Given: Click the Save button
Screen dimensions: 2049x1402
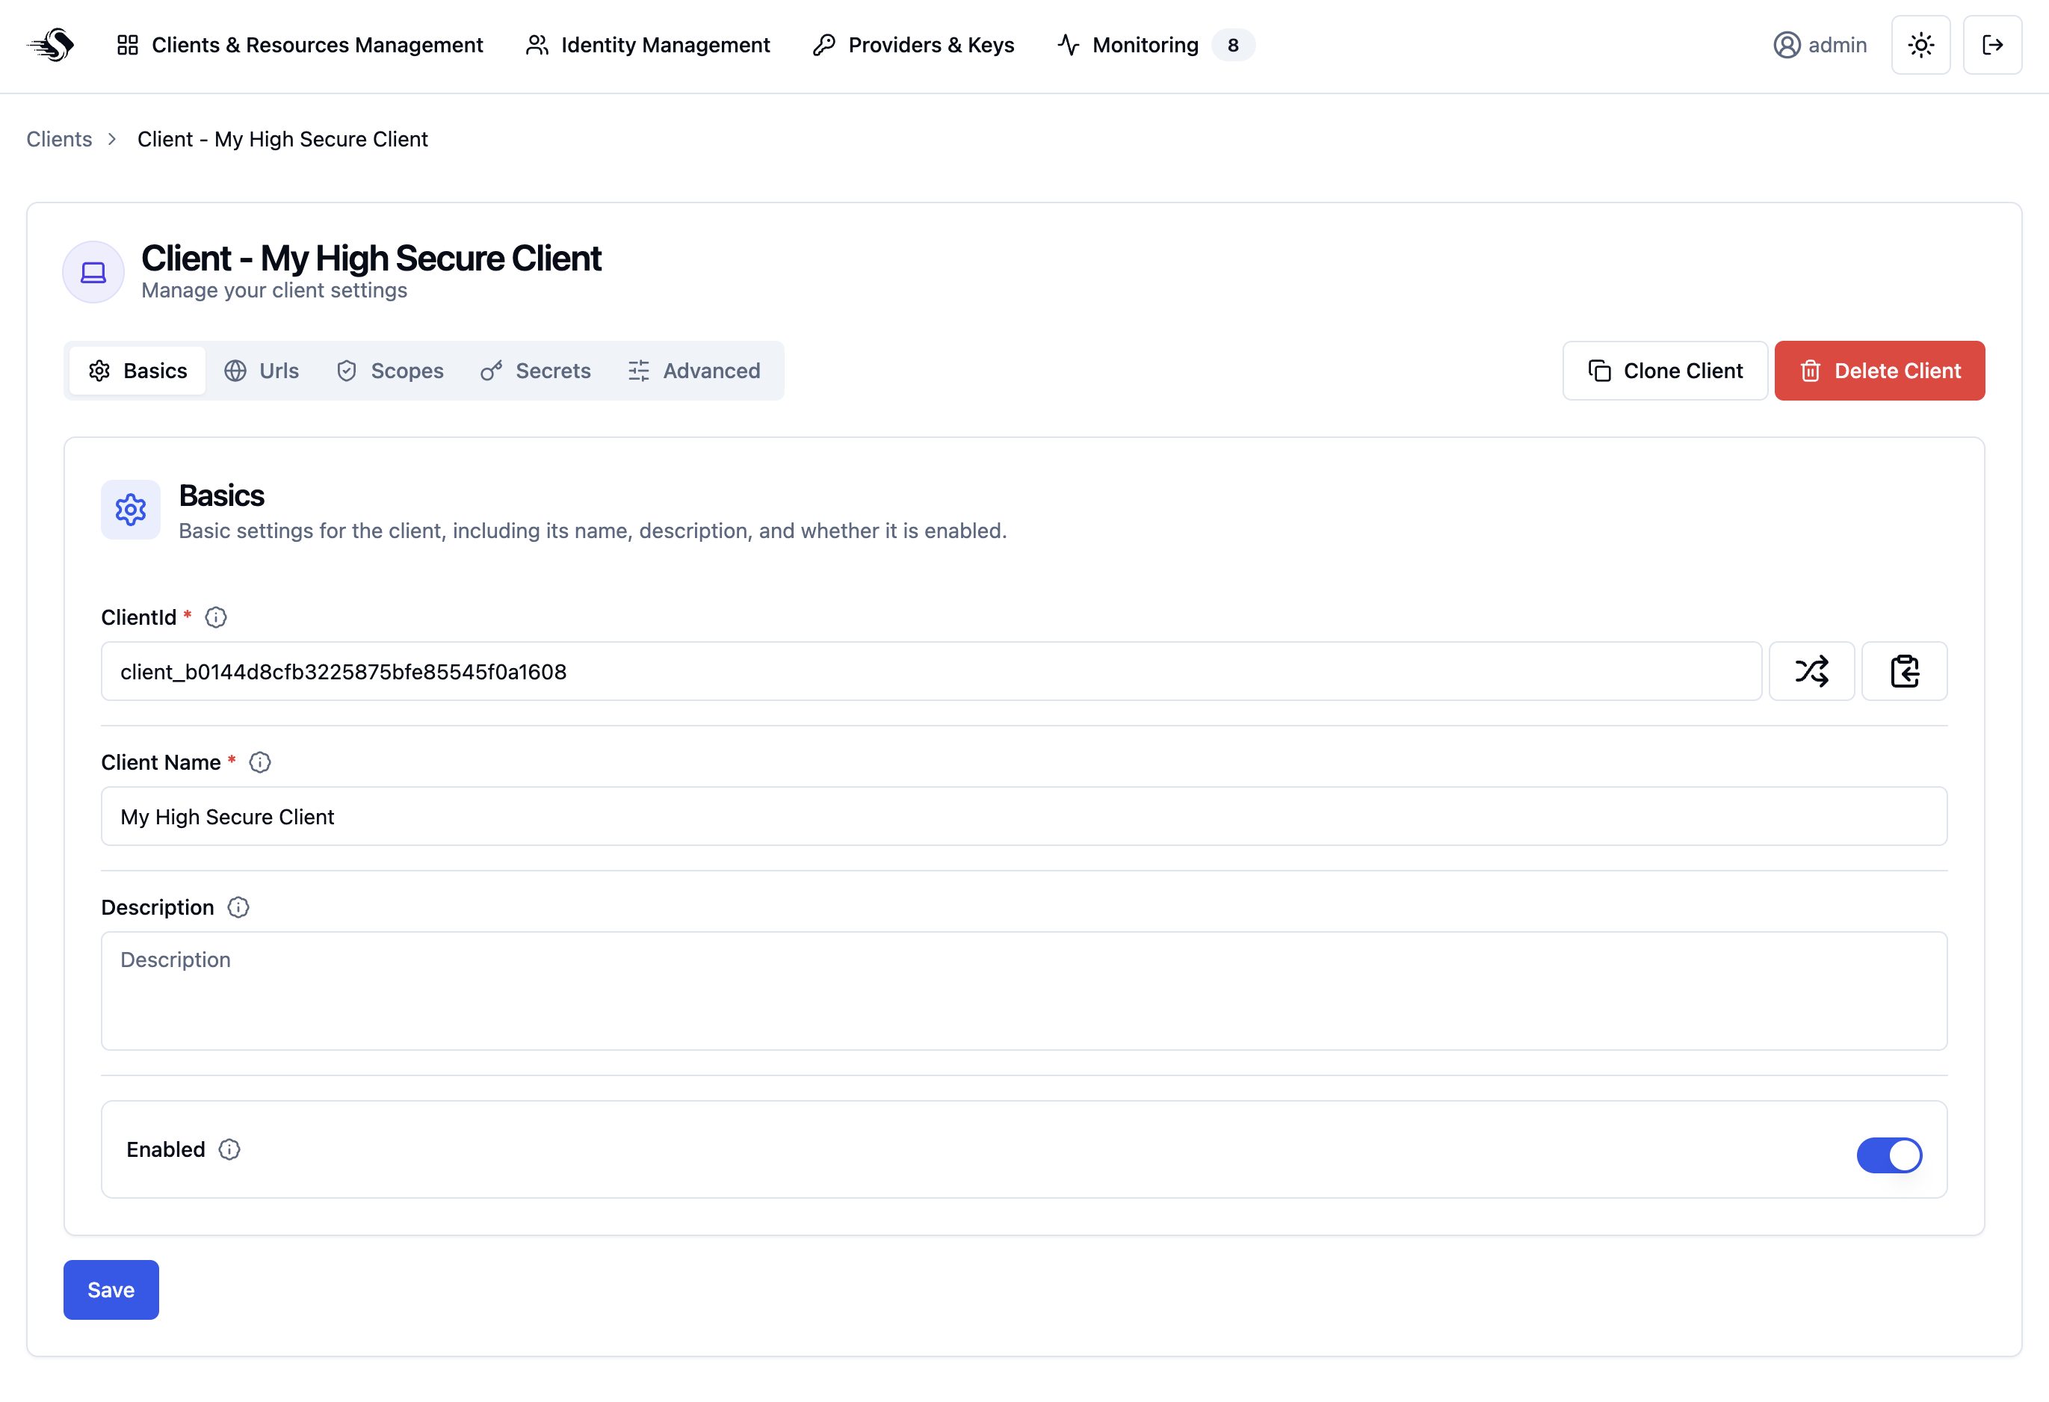Looking at the screenshot, I should pos(111,1290).
